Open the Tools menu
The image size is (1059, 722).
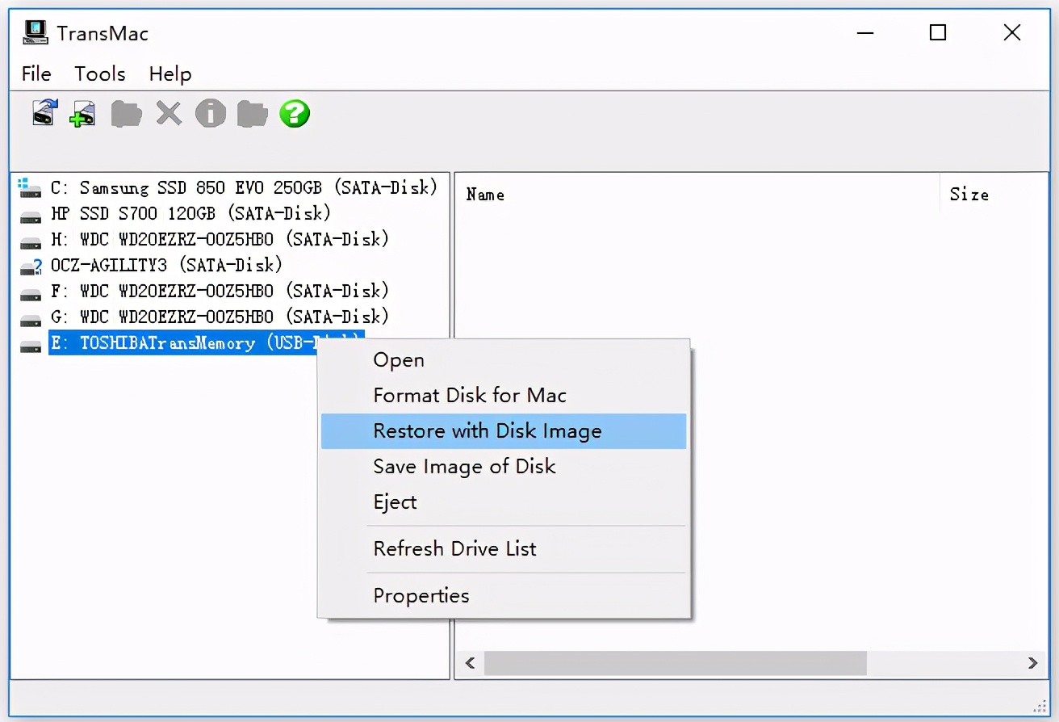click(x=100, y=74)
